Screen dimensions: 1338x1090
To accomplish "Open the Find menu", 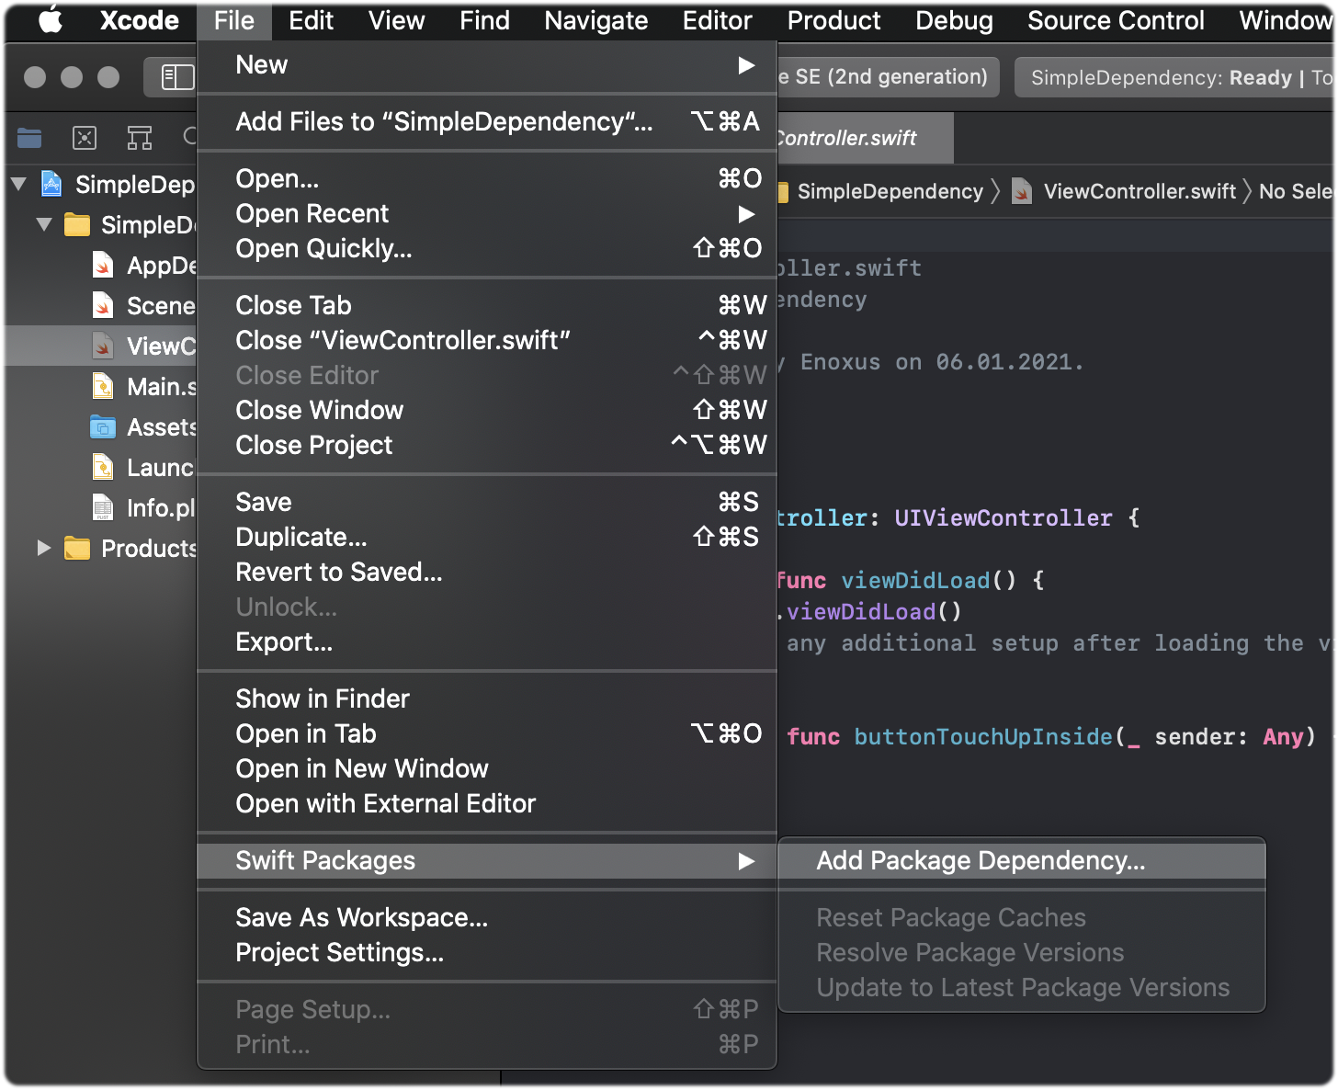I will 485,20.
